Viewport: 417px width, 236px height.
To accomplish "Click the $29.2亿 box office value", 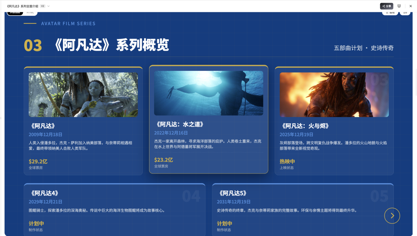I will 38,161.
